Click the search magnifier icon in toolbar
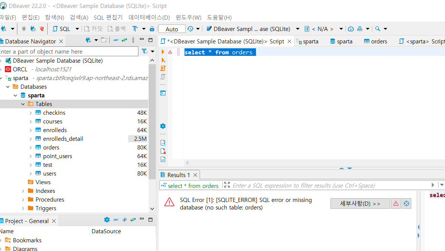 [x=377, y=29]
